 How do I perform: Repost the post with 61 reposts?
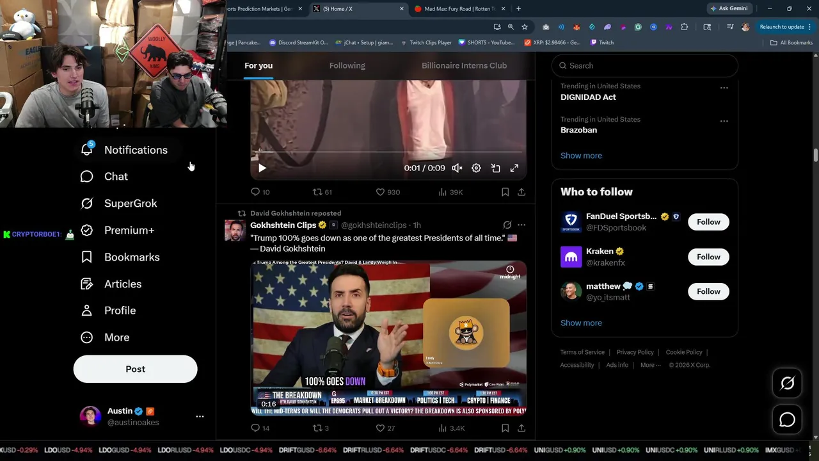tap(322, 192)
